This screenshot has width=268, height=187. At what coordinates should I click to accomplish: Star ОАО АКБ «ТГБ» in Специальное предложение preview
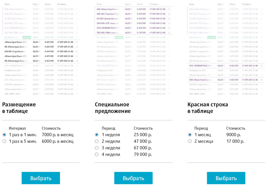[x=169, y=23]
